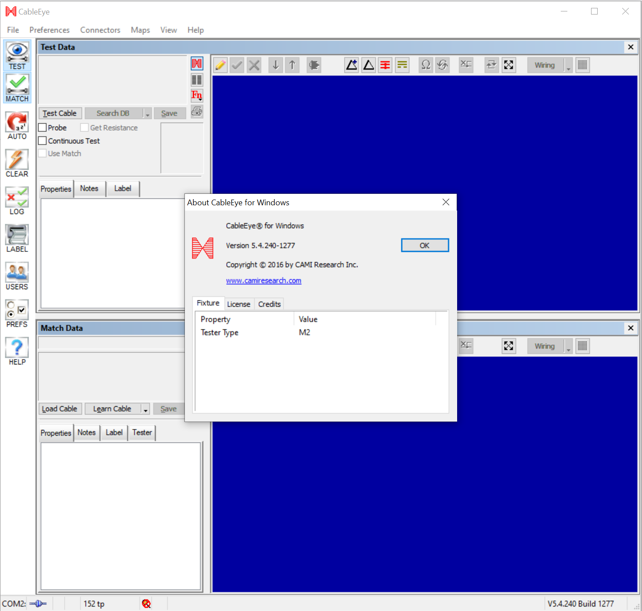Viewport: 642px width, 611px height.
Task: Click the Test Cable button
Action: [x=60, y=113]
